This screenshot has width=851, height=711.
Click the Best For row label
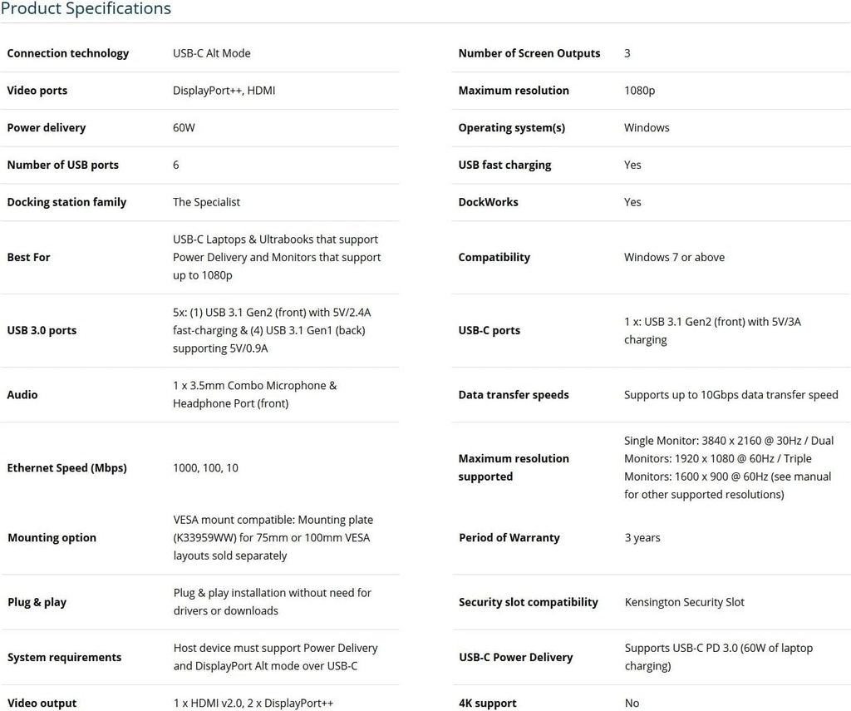tap(29, 258)
